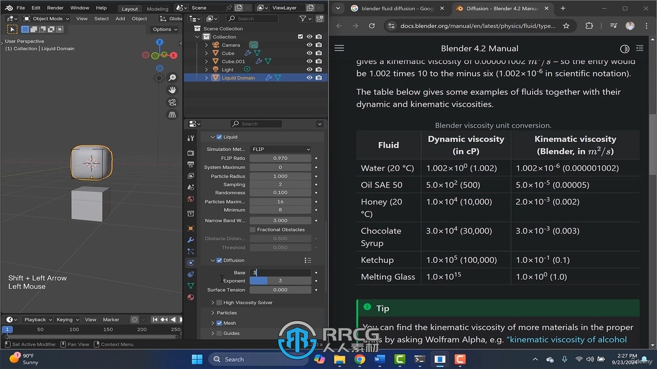The image size is (657, 369).
Task: Click the zoom view magnifier gizmo
Action: [x=172, y=77]
